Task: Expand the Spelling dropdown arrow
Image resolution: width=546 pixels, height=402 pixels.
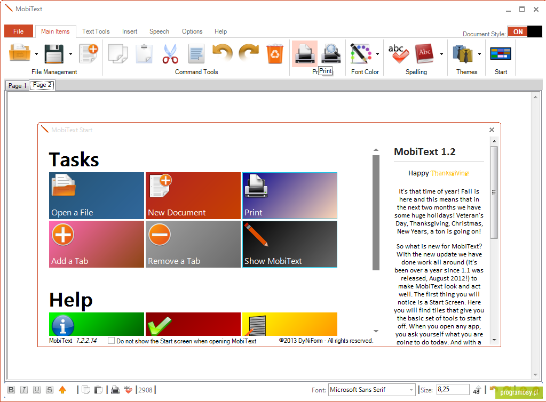Action: [x=441, y=54]
